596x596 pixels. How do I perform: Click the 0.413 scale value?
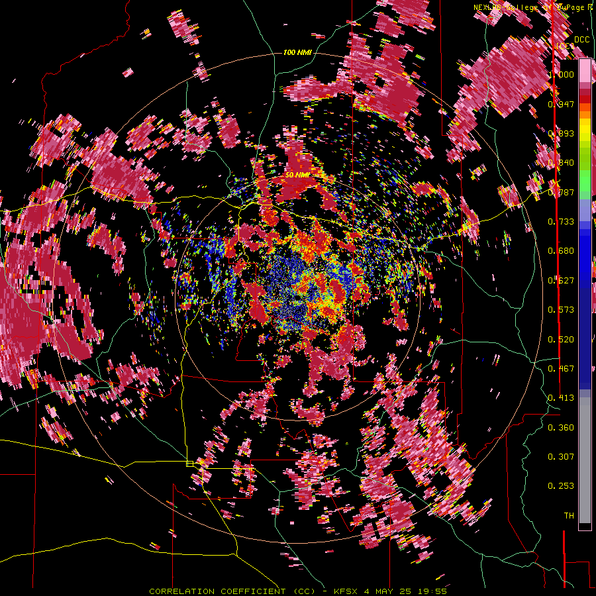coord(561,398)
